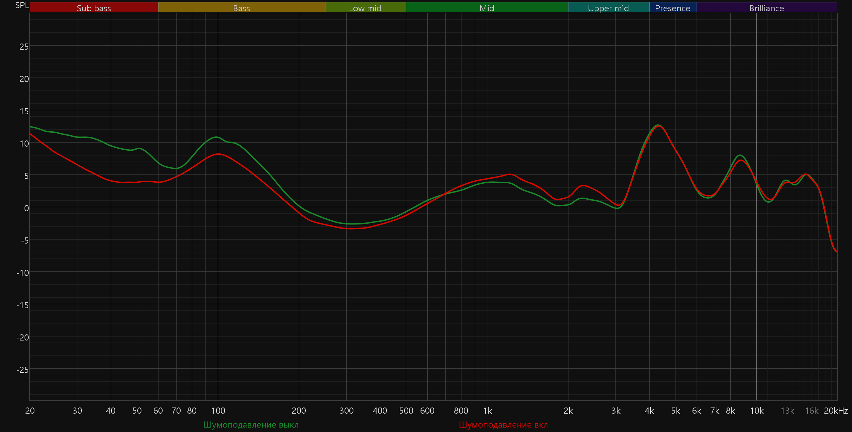Screen dimensions: 852x432
Task: Click the 0 dB axis value
Action: tap(26, 208)
